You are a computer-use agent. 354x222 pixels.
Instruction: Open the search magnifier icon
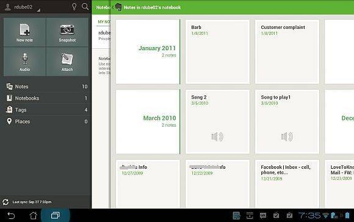85,7
